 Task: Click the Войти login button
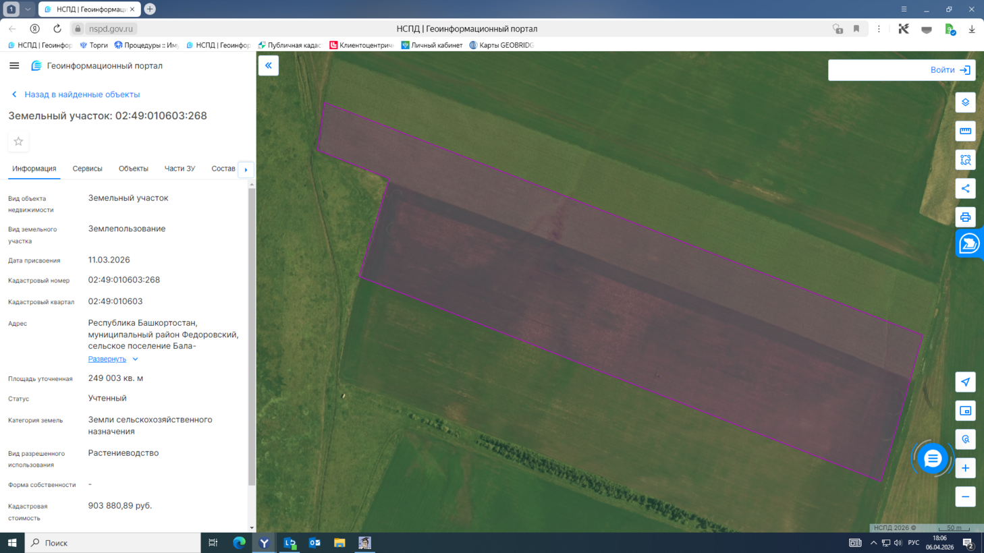(949, 70)
